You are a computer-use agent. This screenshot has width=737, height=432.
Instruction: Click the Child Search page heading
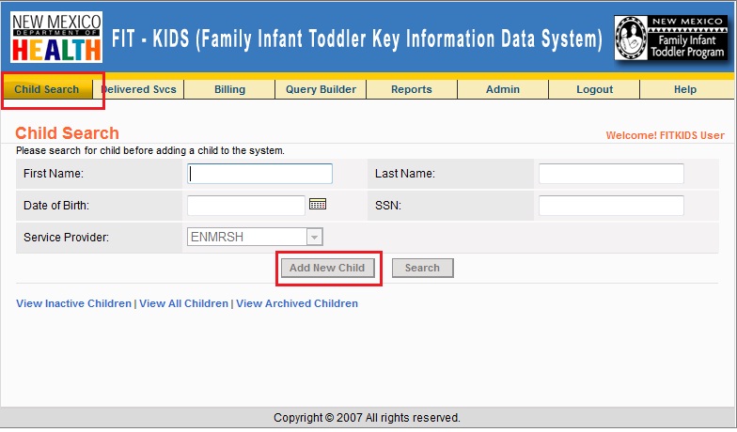[68, 133]
